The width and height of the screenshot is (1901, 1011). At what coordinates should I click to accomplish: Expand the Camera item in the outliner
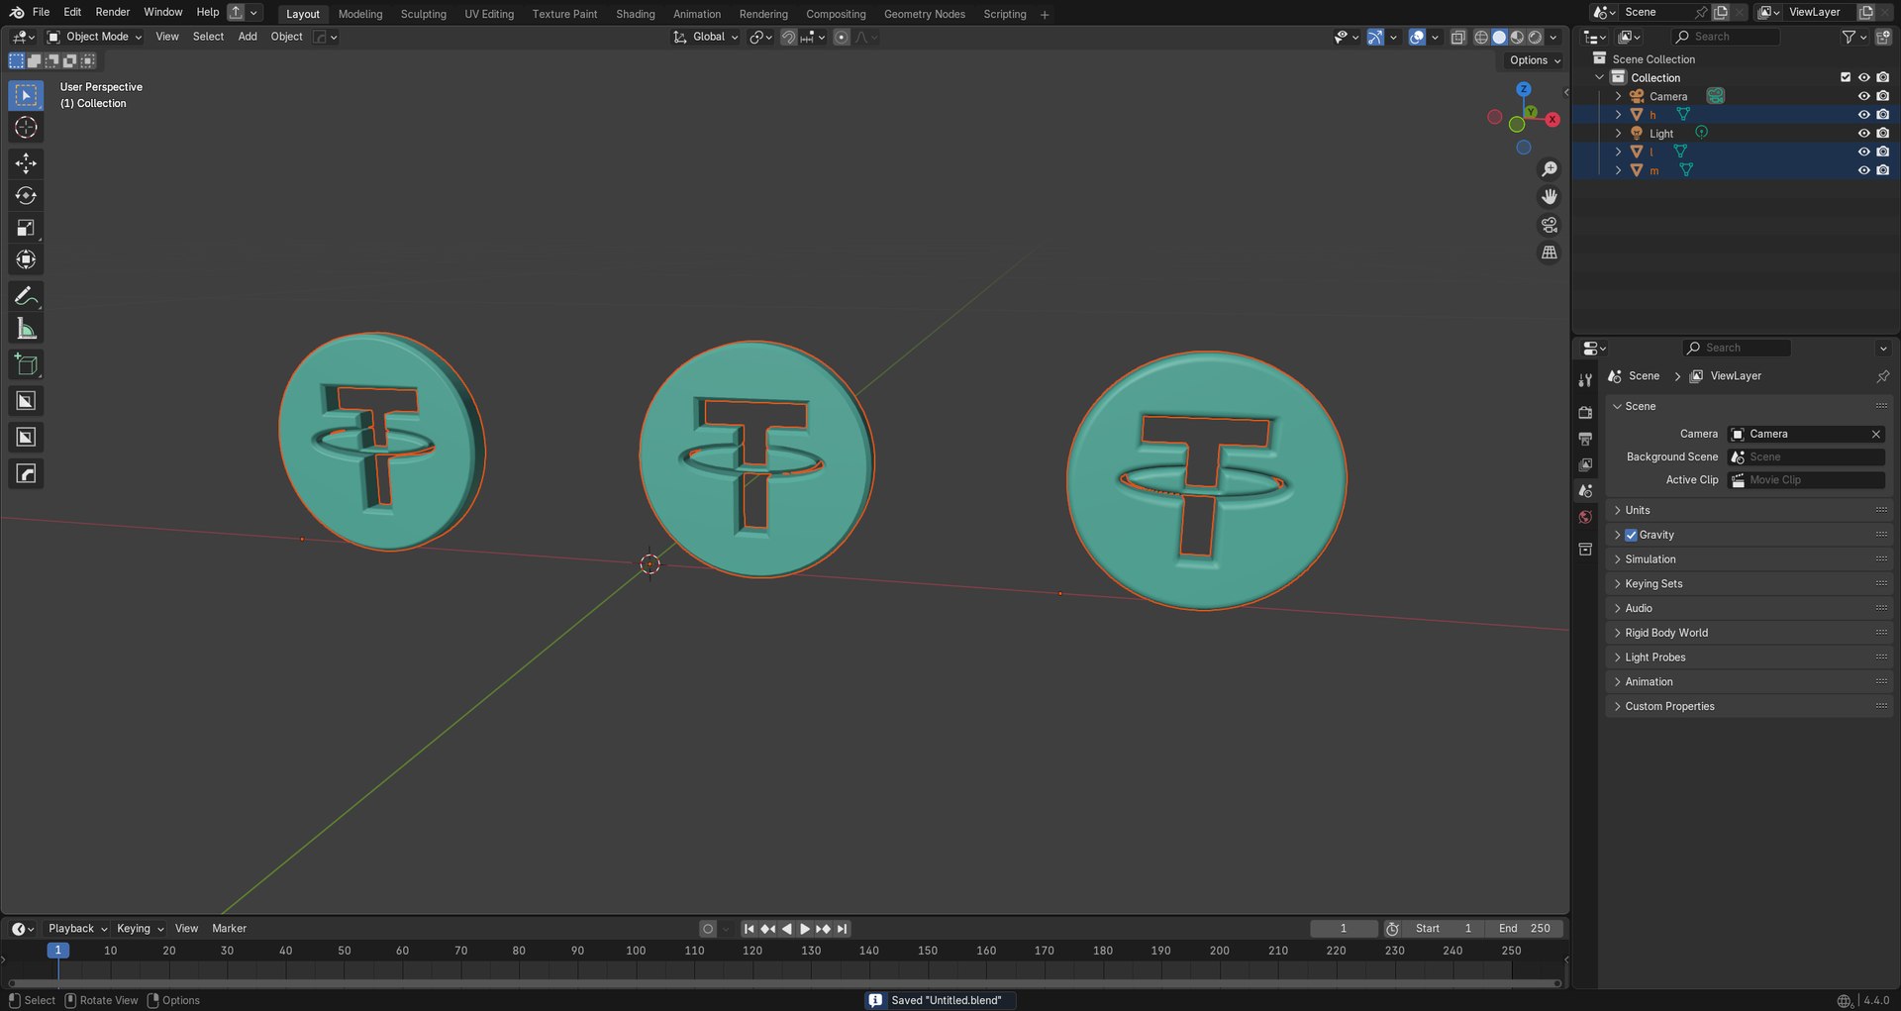pyautogui.click(x=1618, y=96)
